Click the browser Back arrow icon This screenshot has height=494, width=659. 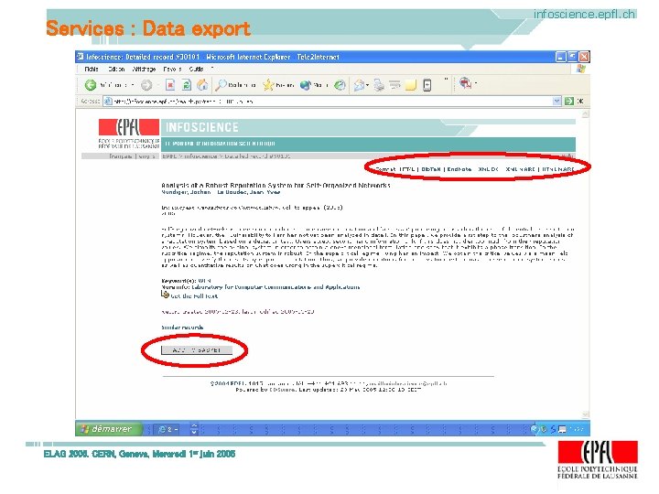[x=91, y=85]
